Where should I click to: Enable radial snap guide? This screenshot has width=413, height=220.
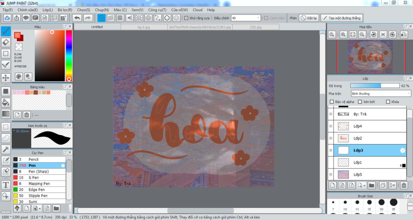point(139,18)
